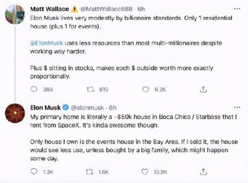Like Matt Wallace's tweet with heart
The width and height of the screenshot is (248, 183).
click(146, 89)
